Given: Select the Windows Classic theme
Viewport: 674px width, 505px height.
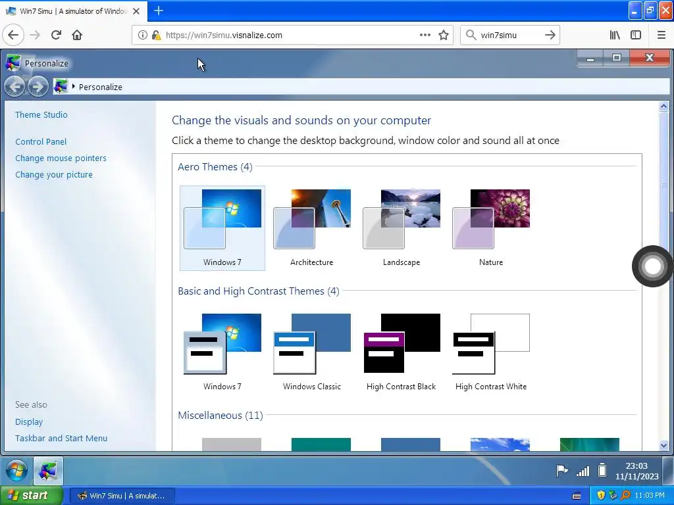Looking at the screenshot, I should 311,352.
